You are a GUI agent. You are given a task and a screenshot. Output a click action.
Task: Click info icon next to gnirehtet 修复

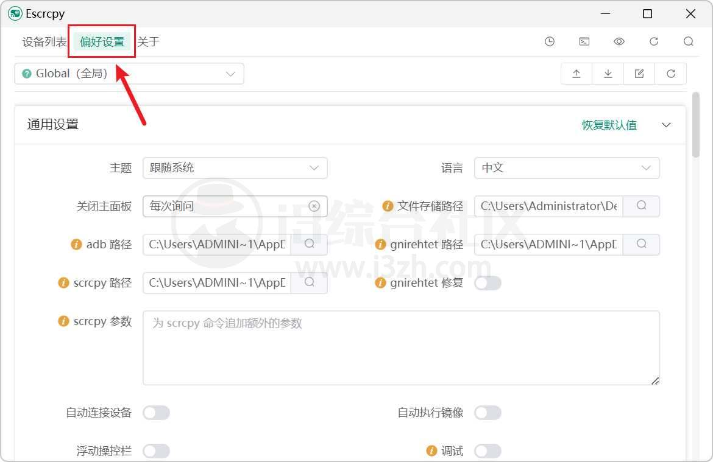click(x=380, y=282)
